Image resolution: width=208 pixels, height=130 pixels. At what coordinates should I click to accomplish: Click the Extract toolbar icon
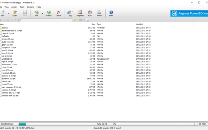[49, 12]
